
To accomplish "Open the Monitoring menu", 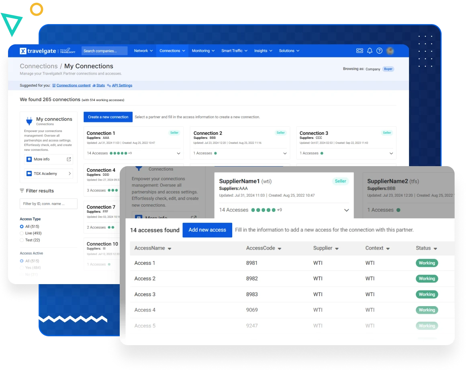I will point(203,51).
